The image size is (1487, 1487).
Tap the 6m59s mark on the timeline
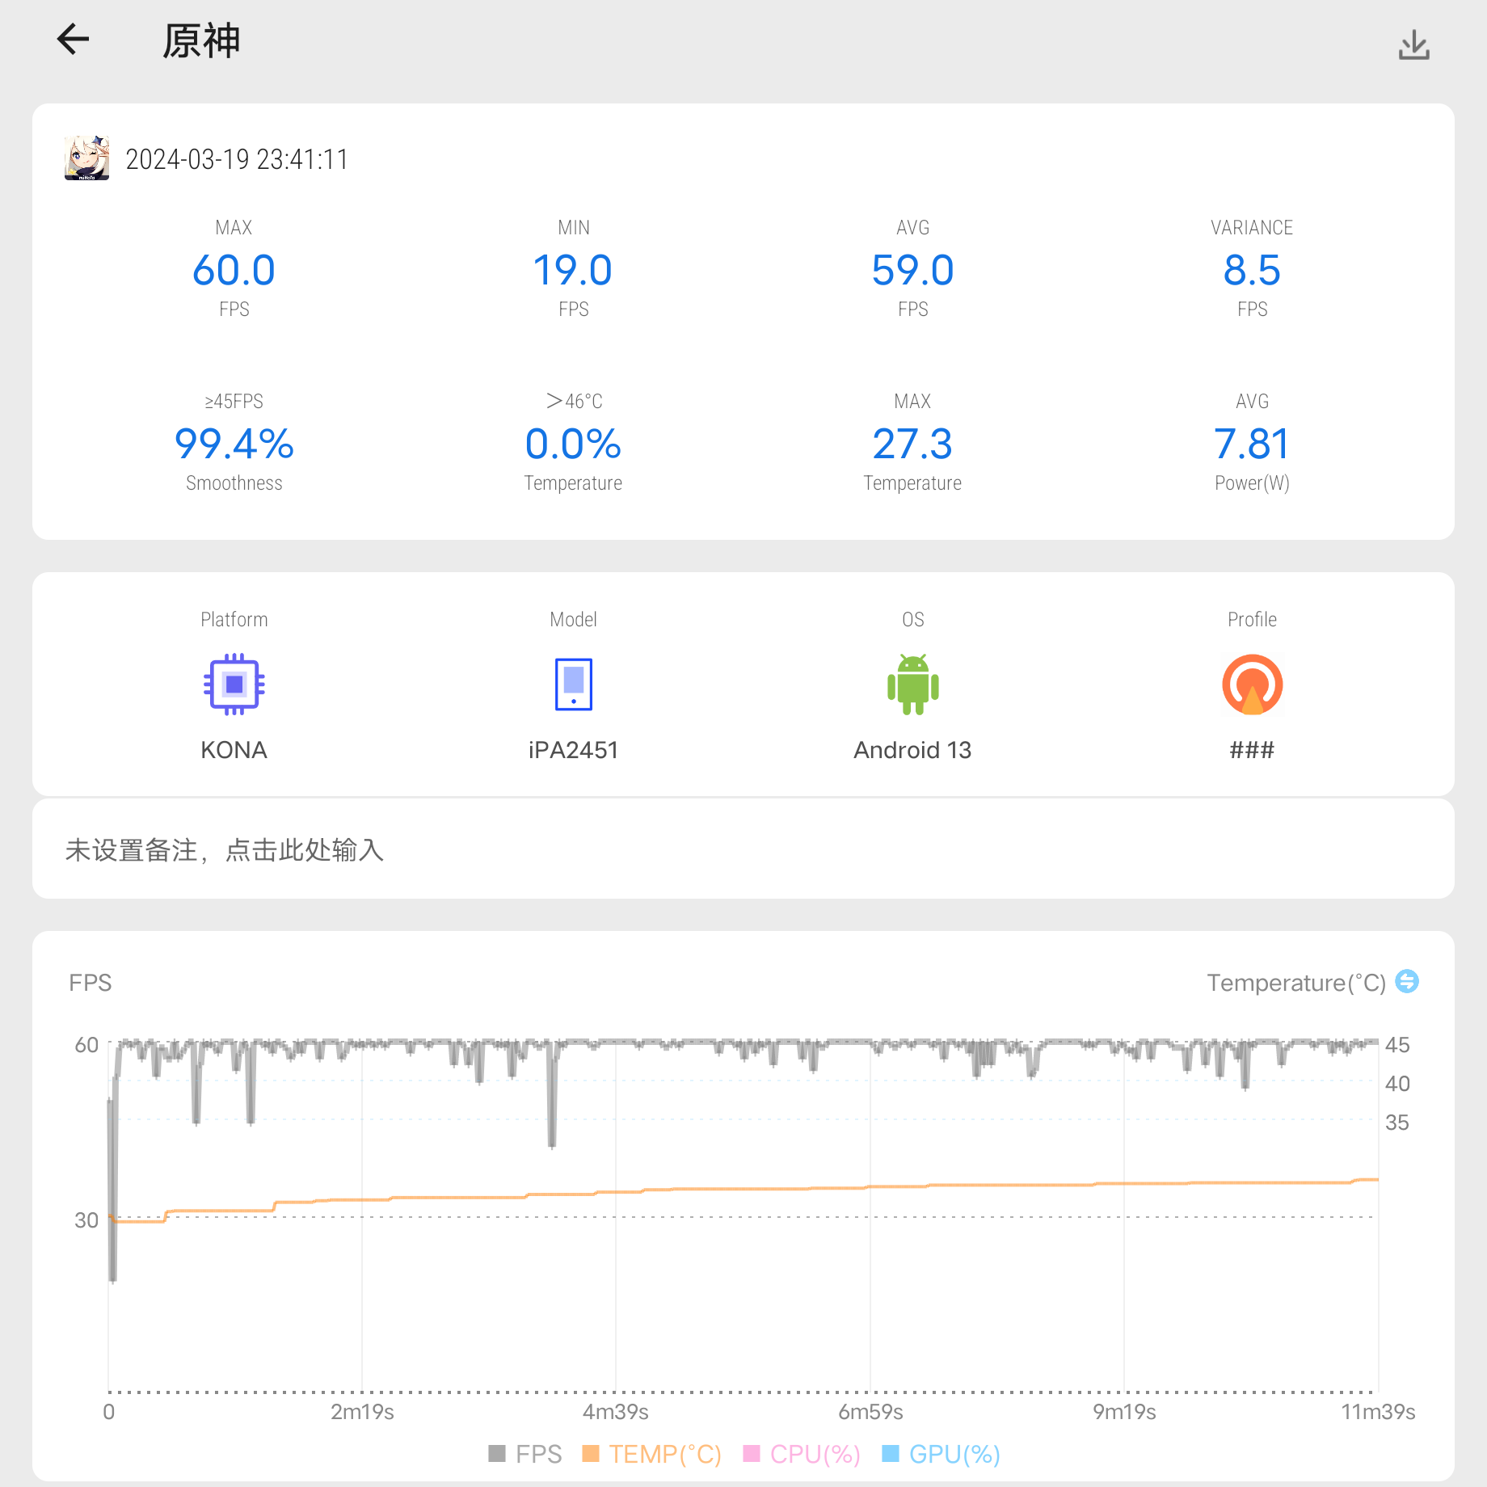(x=870, y=1412)
